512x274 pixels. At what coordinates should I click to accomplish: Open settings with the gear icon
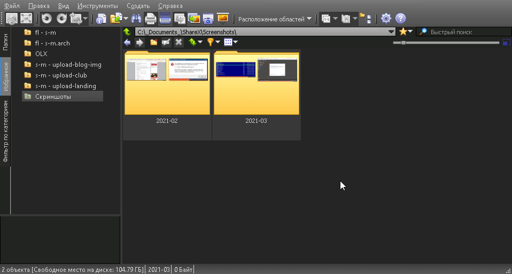coord(386,19)
